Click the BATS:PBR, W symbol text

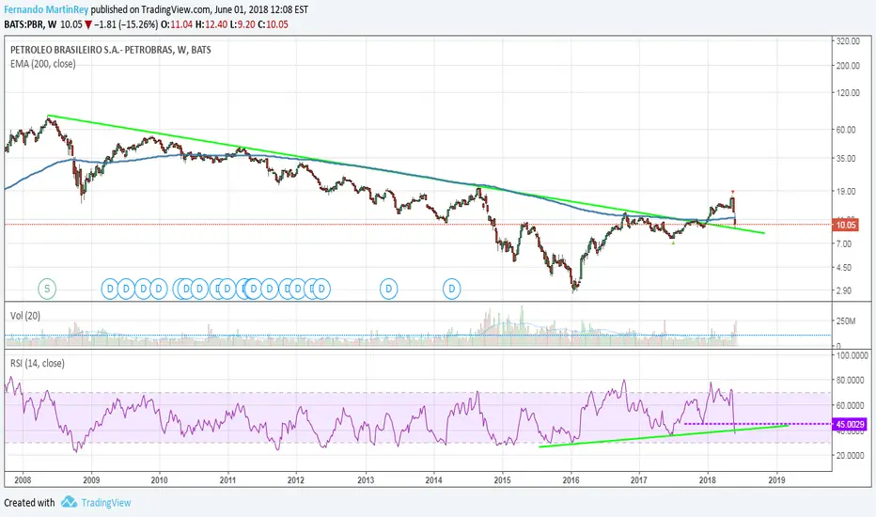tap(30, 24)
